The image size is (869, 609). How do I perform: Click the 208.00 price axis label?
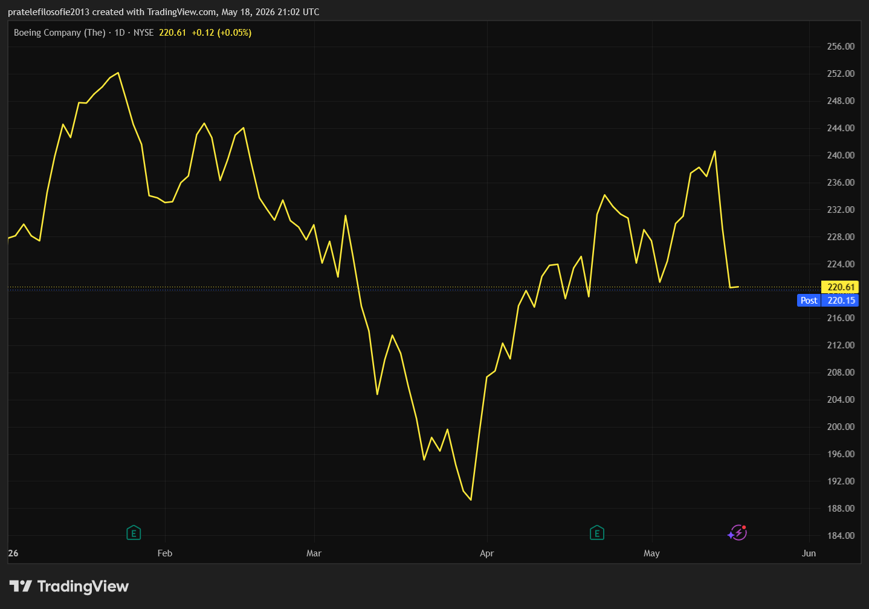pyautogui.click(x=841, y=373)
